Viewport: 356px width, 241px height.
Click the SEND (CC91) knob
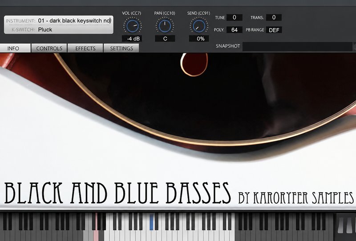pyautogui.click(x=198, y=26)
